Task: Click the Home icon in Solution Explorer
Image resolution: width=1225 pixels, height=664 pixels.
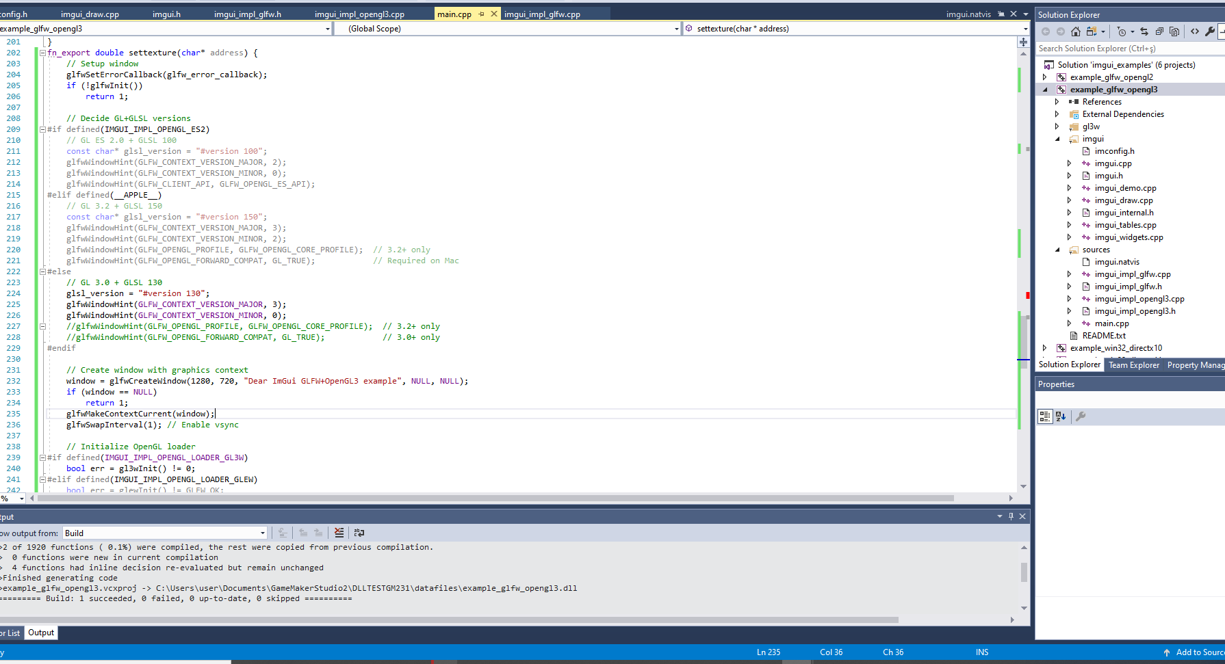Action: pyautogui.click(x=1076, y=31)
